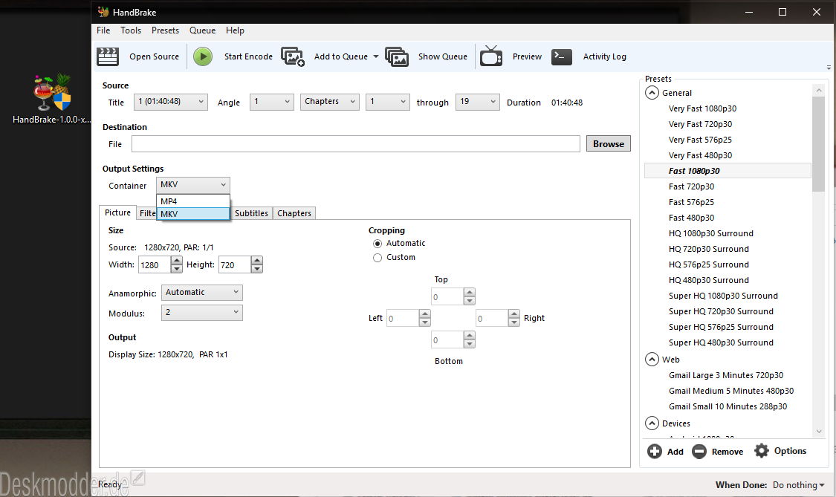
Task: Click the presets list vertical scrollbar
Action: click(818, 143)
